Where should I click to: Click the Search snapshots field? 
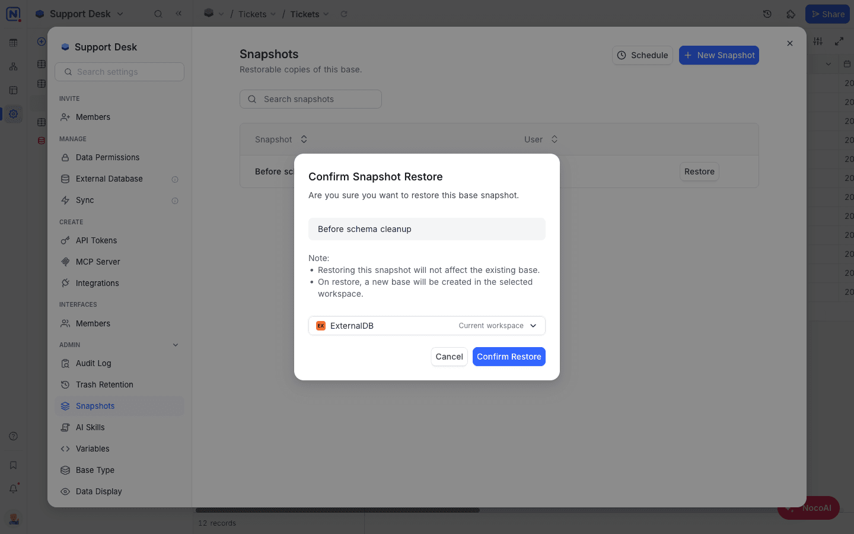pyautogui.click(x=311, y=99)
